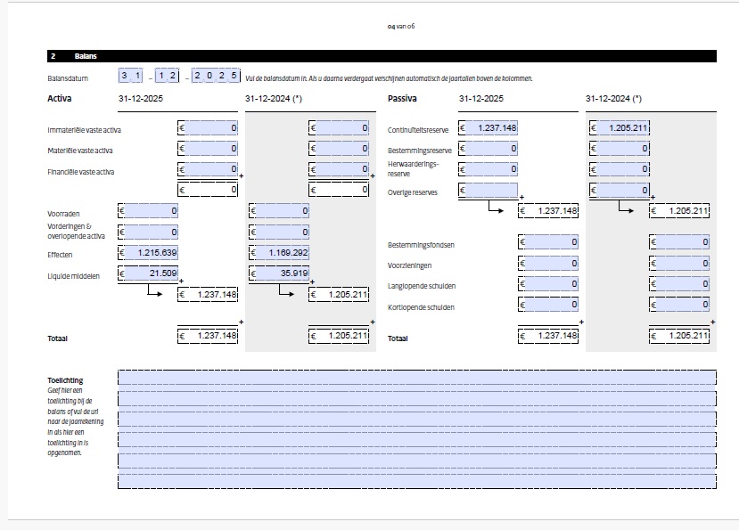Click Financiële vaste activa field for 31-12-2025
This screenshot has width=739, height=530.
tap(208, 169)
